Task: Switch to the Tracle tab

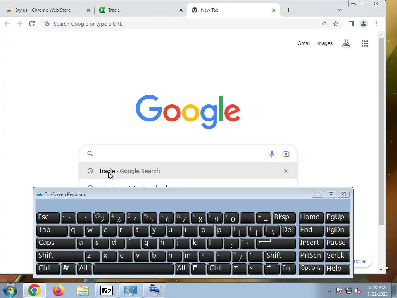Action: pos(140,10)
